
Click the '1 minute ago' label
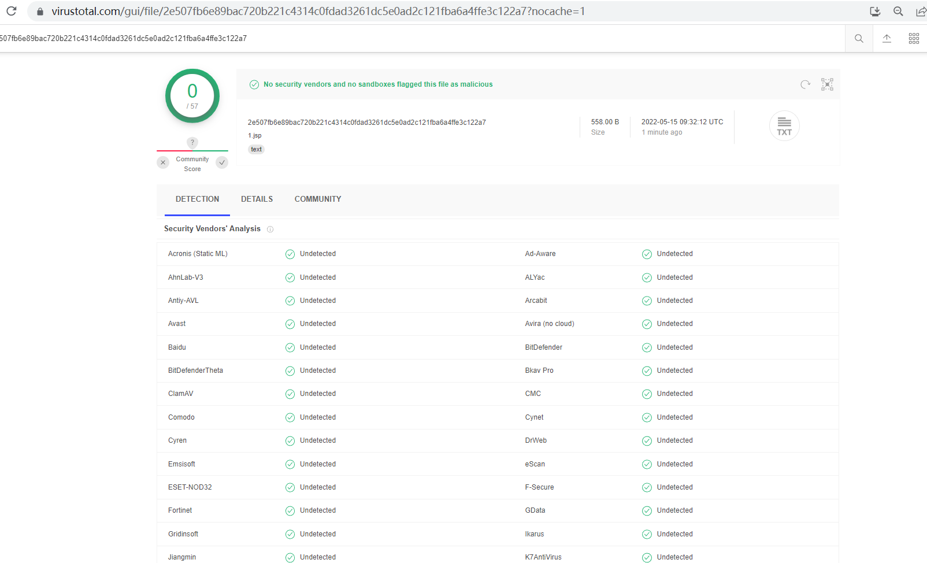click(662, 132)
